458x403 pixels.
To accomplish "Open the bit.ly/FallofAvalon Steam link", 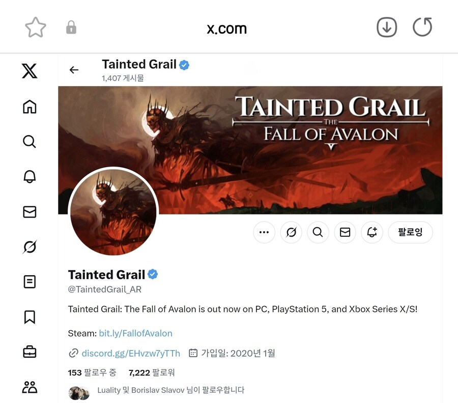I will (x=135, y=333).
